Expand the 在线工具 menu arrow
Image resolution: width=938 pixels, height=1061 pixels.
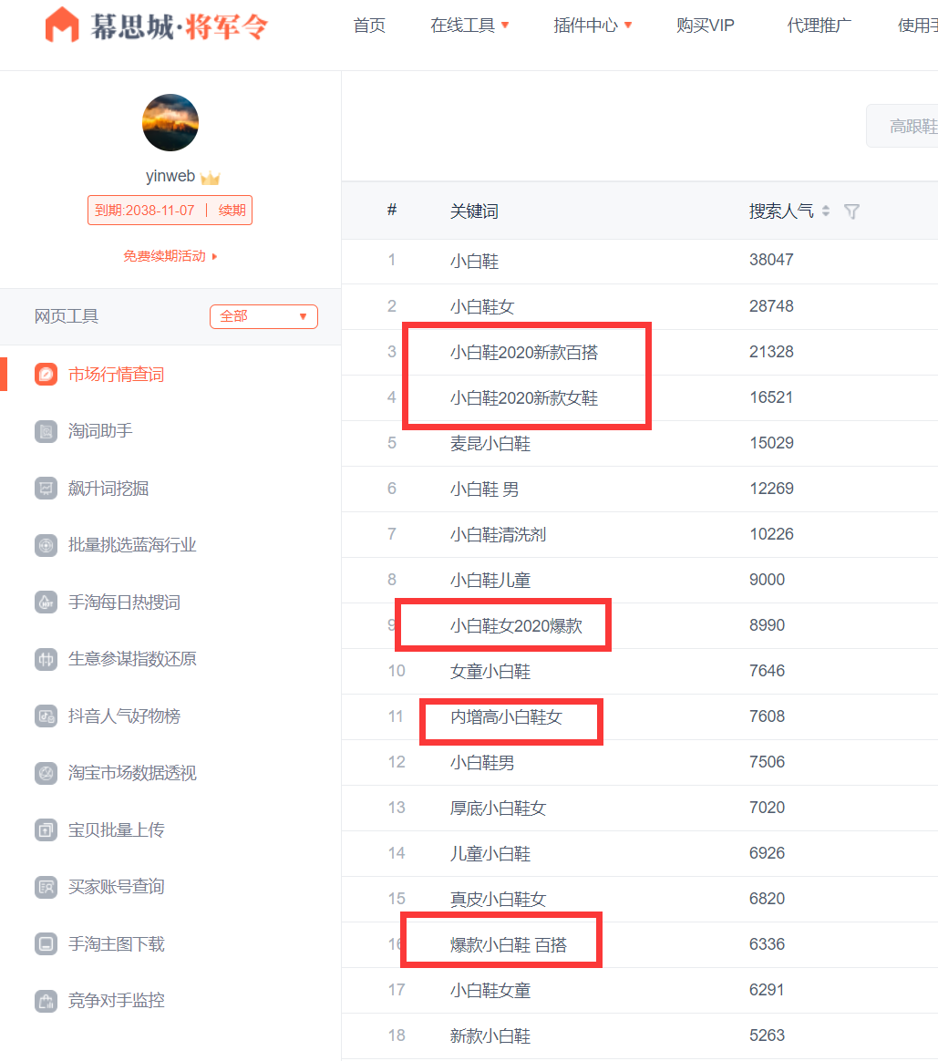click(x=505, y=26)
